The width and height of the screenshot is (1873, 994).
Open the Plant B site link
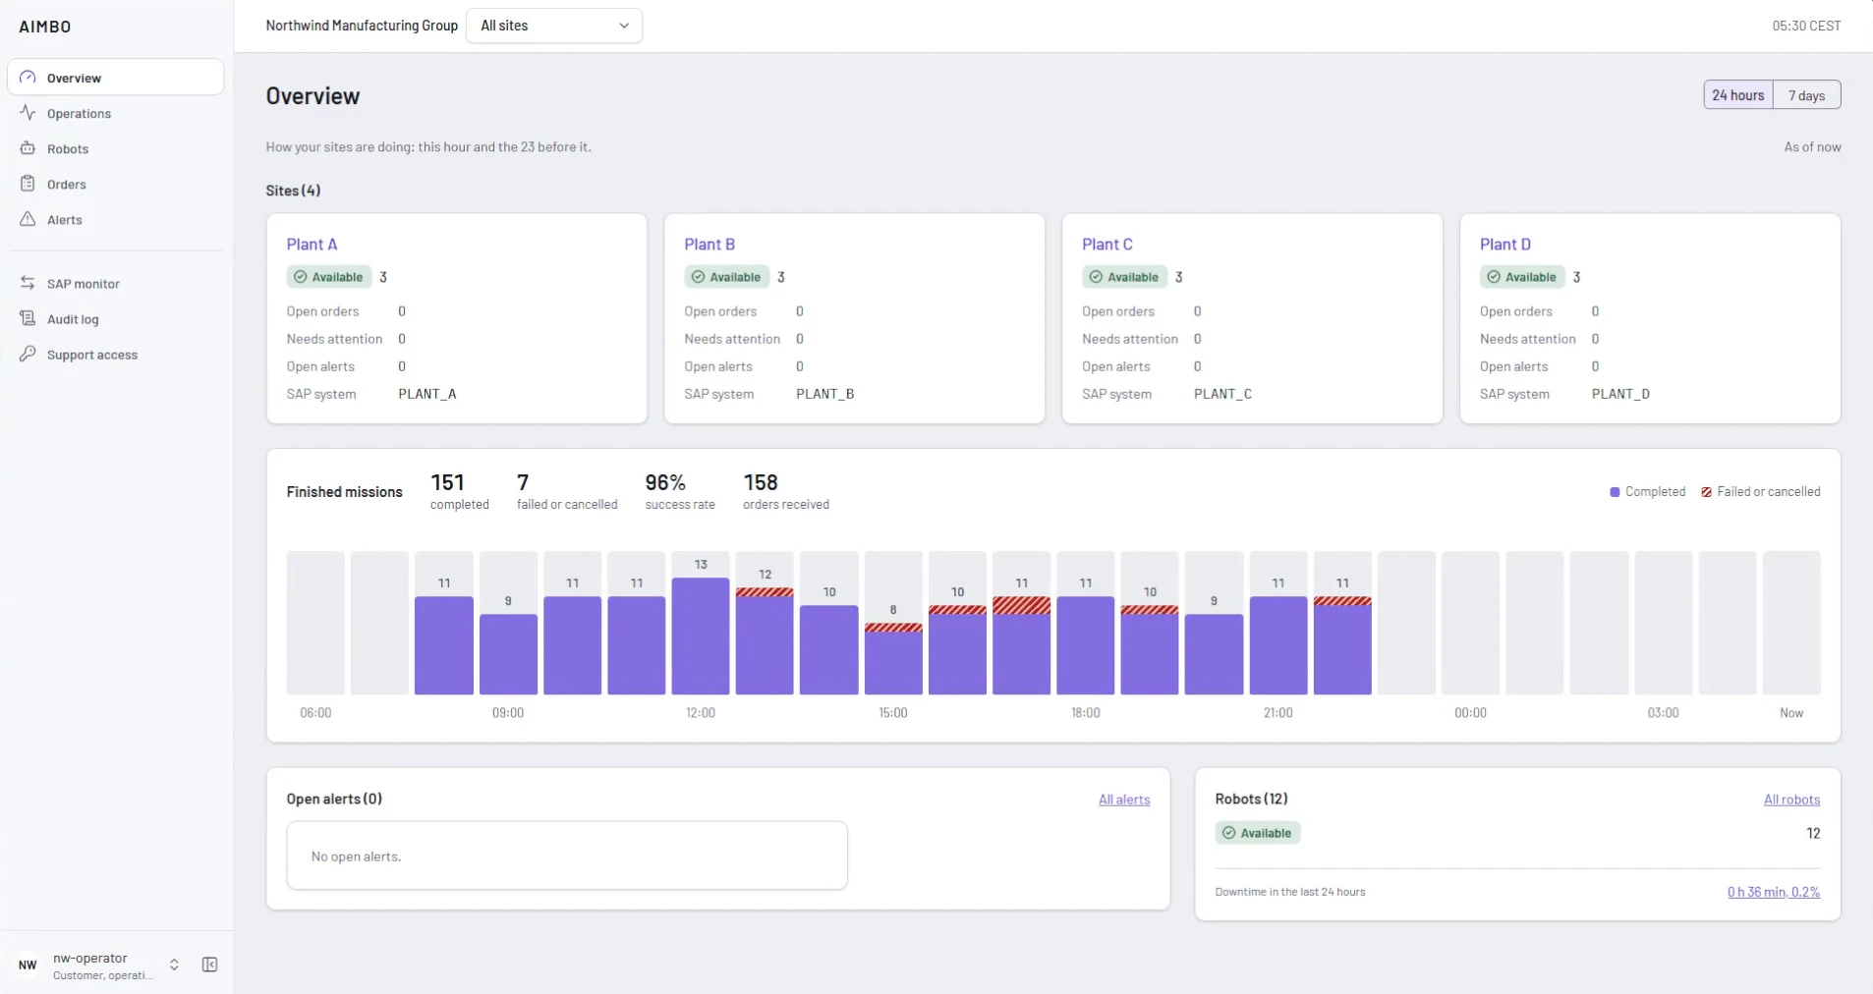[709, 245]
